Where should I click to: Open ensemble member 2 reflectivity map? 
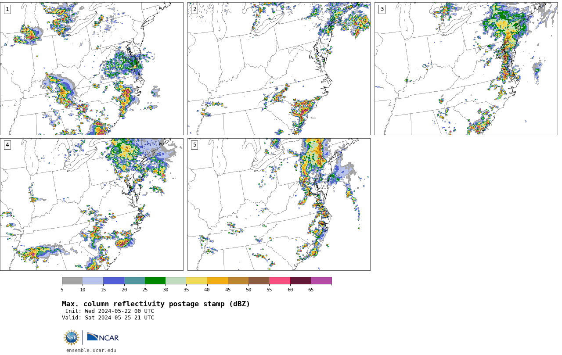click(x=279, y=68)
